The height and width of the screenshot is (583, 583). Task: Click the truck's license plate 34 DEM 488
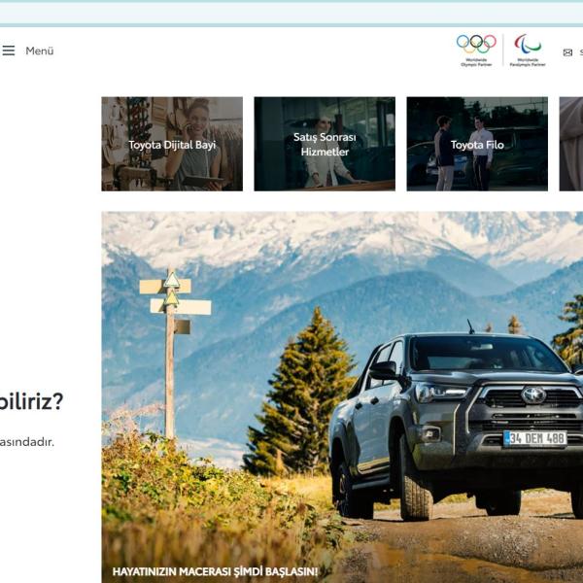[x=534, y=438]
